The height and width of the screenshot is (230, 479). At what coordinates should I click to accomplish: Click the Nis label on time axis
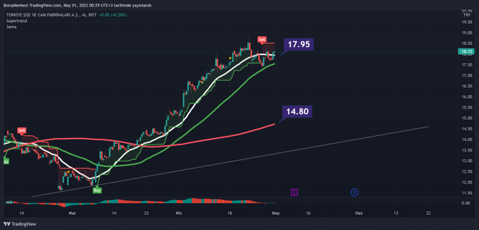(178, 213)
